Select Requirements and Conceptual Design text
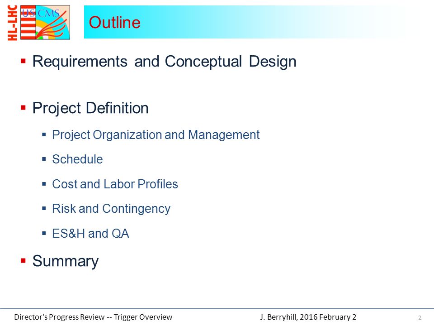The image size is (434, 326). [165, 61]
